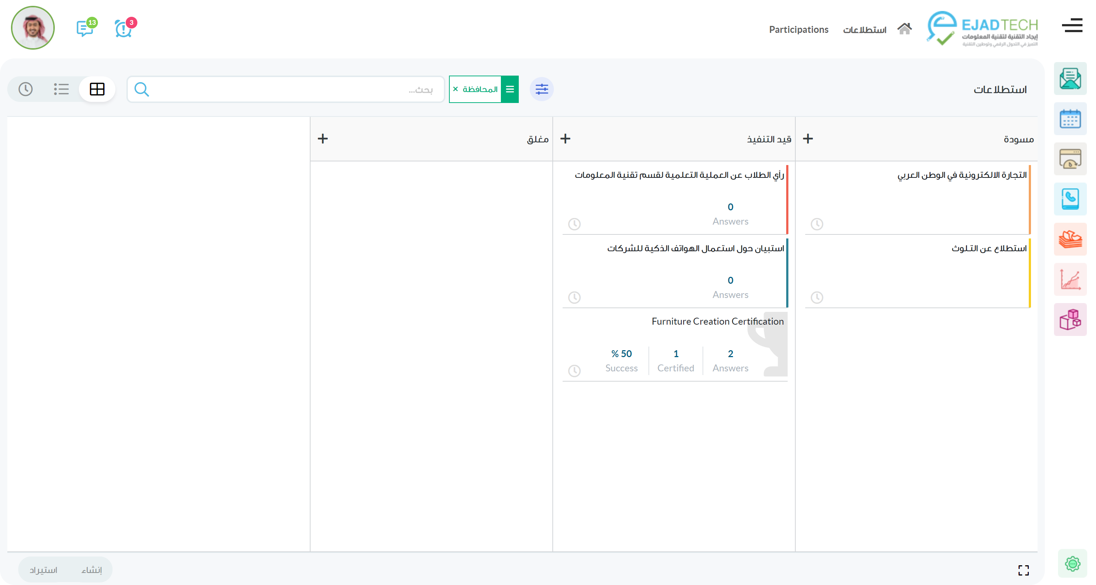
Task: Open the alarm notifications icon with 3 badge
Action: coord(124,28)
